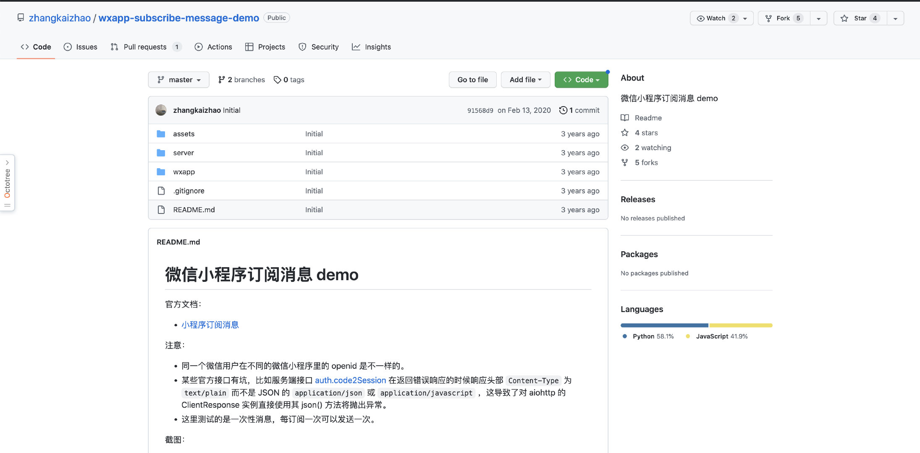Image resolution: width=920 pixels, height=453 pixels.
Task: Open the Pull requests tab
Action: click(146, 47)
